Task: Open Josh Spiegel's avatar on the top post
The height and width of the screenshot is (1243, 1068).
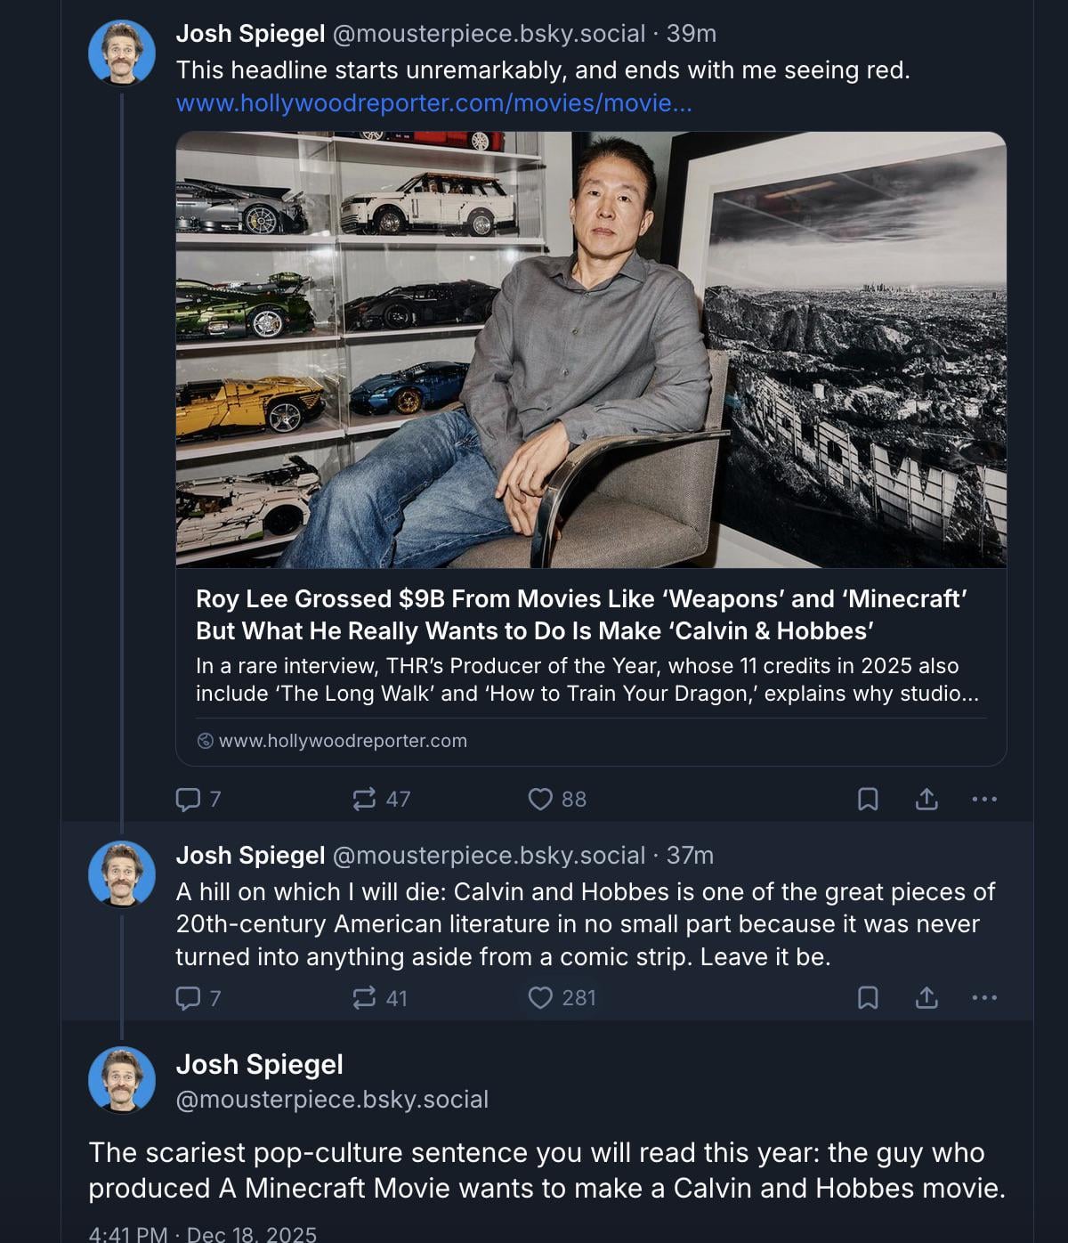Action: coord(122,53)
